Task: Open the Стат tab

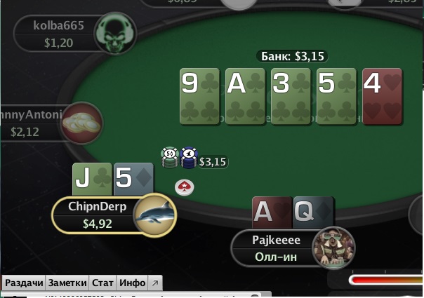Action: point(102,283)
